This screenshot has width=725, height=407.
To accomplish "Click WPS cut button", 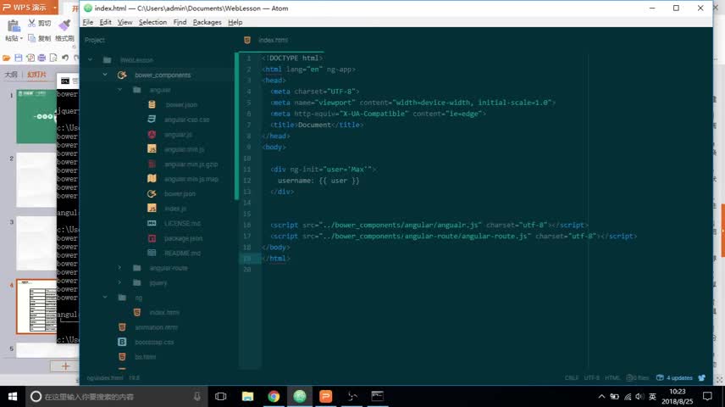I will pos(39,23).
